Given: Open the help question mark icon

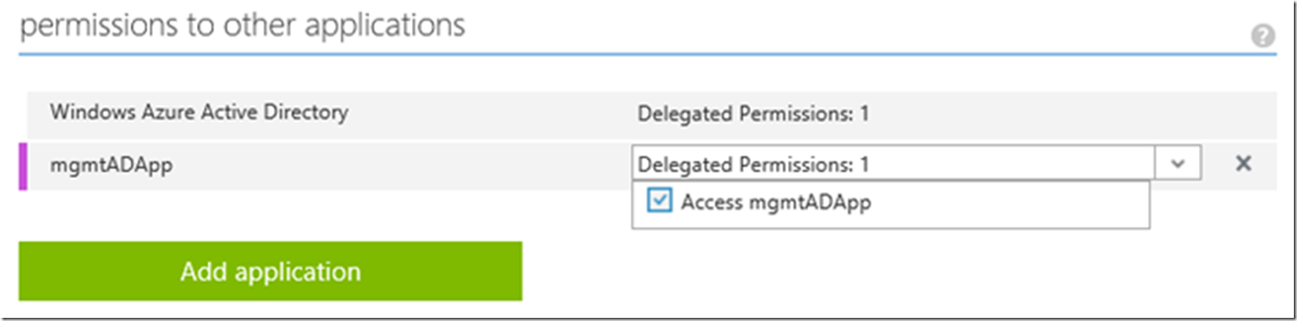Looking at the screenshot, I should pyautogui.click(x=1262, y=36).
